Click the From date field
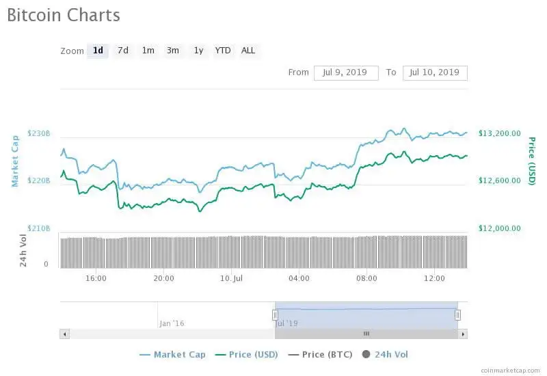The height and width of the screenshot is (376, 547). tap(346, 72)
